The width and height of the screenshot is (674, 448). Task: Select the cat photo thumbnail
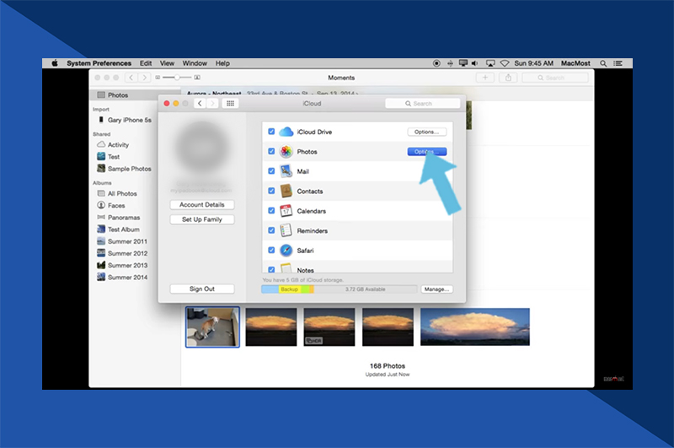click(212, 327)
